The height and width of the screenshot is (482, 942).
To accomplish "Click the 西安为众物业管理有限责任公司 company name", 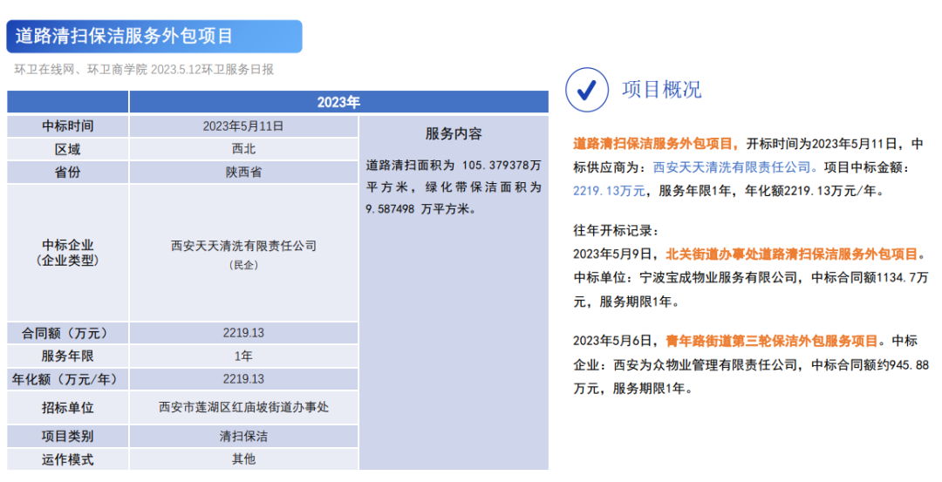I will click(706, 365).
